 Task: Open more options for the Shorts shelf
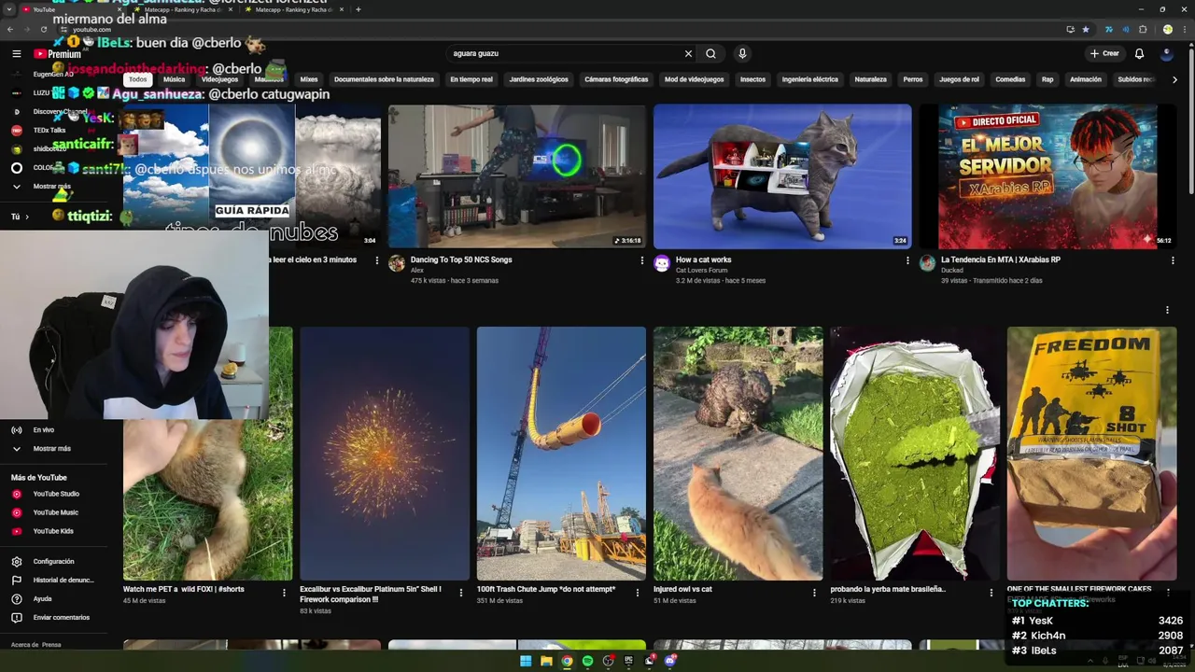point(1167,310)
